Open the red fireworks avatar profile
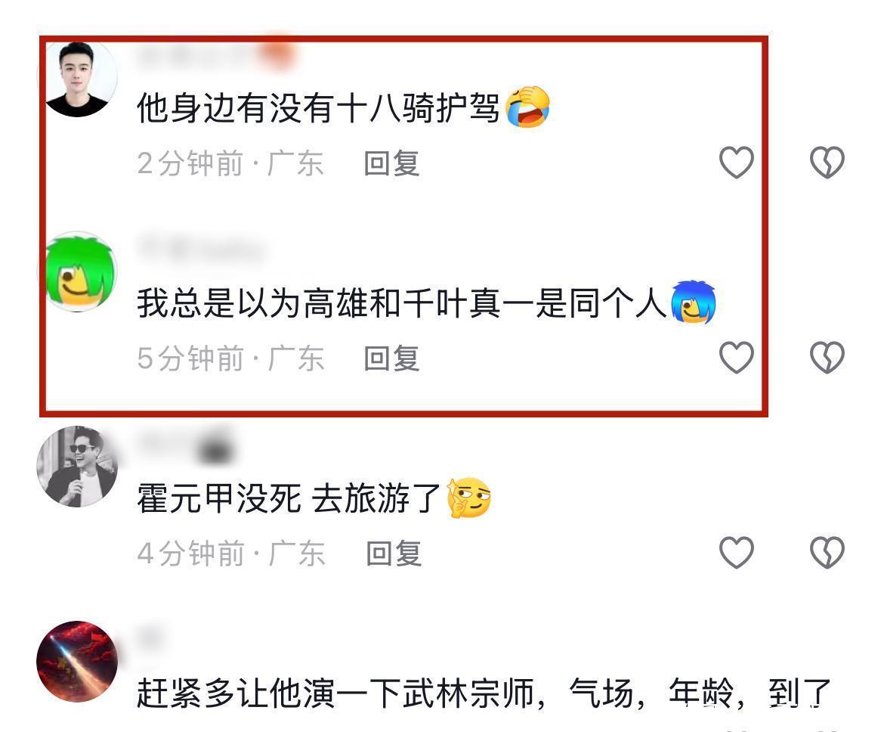884x732 pixels. pyautogui.click(x=77, y=661)
